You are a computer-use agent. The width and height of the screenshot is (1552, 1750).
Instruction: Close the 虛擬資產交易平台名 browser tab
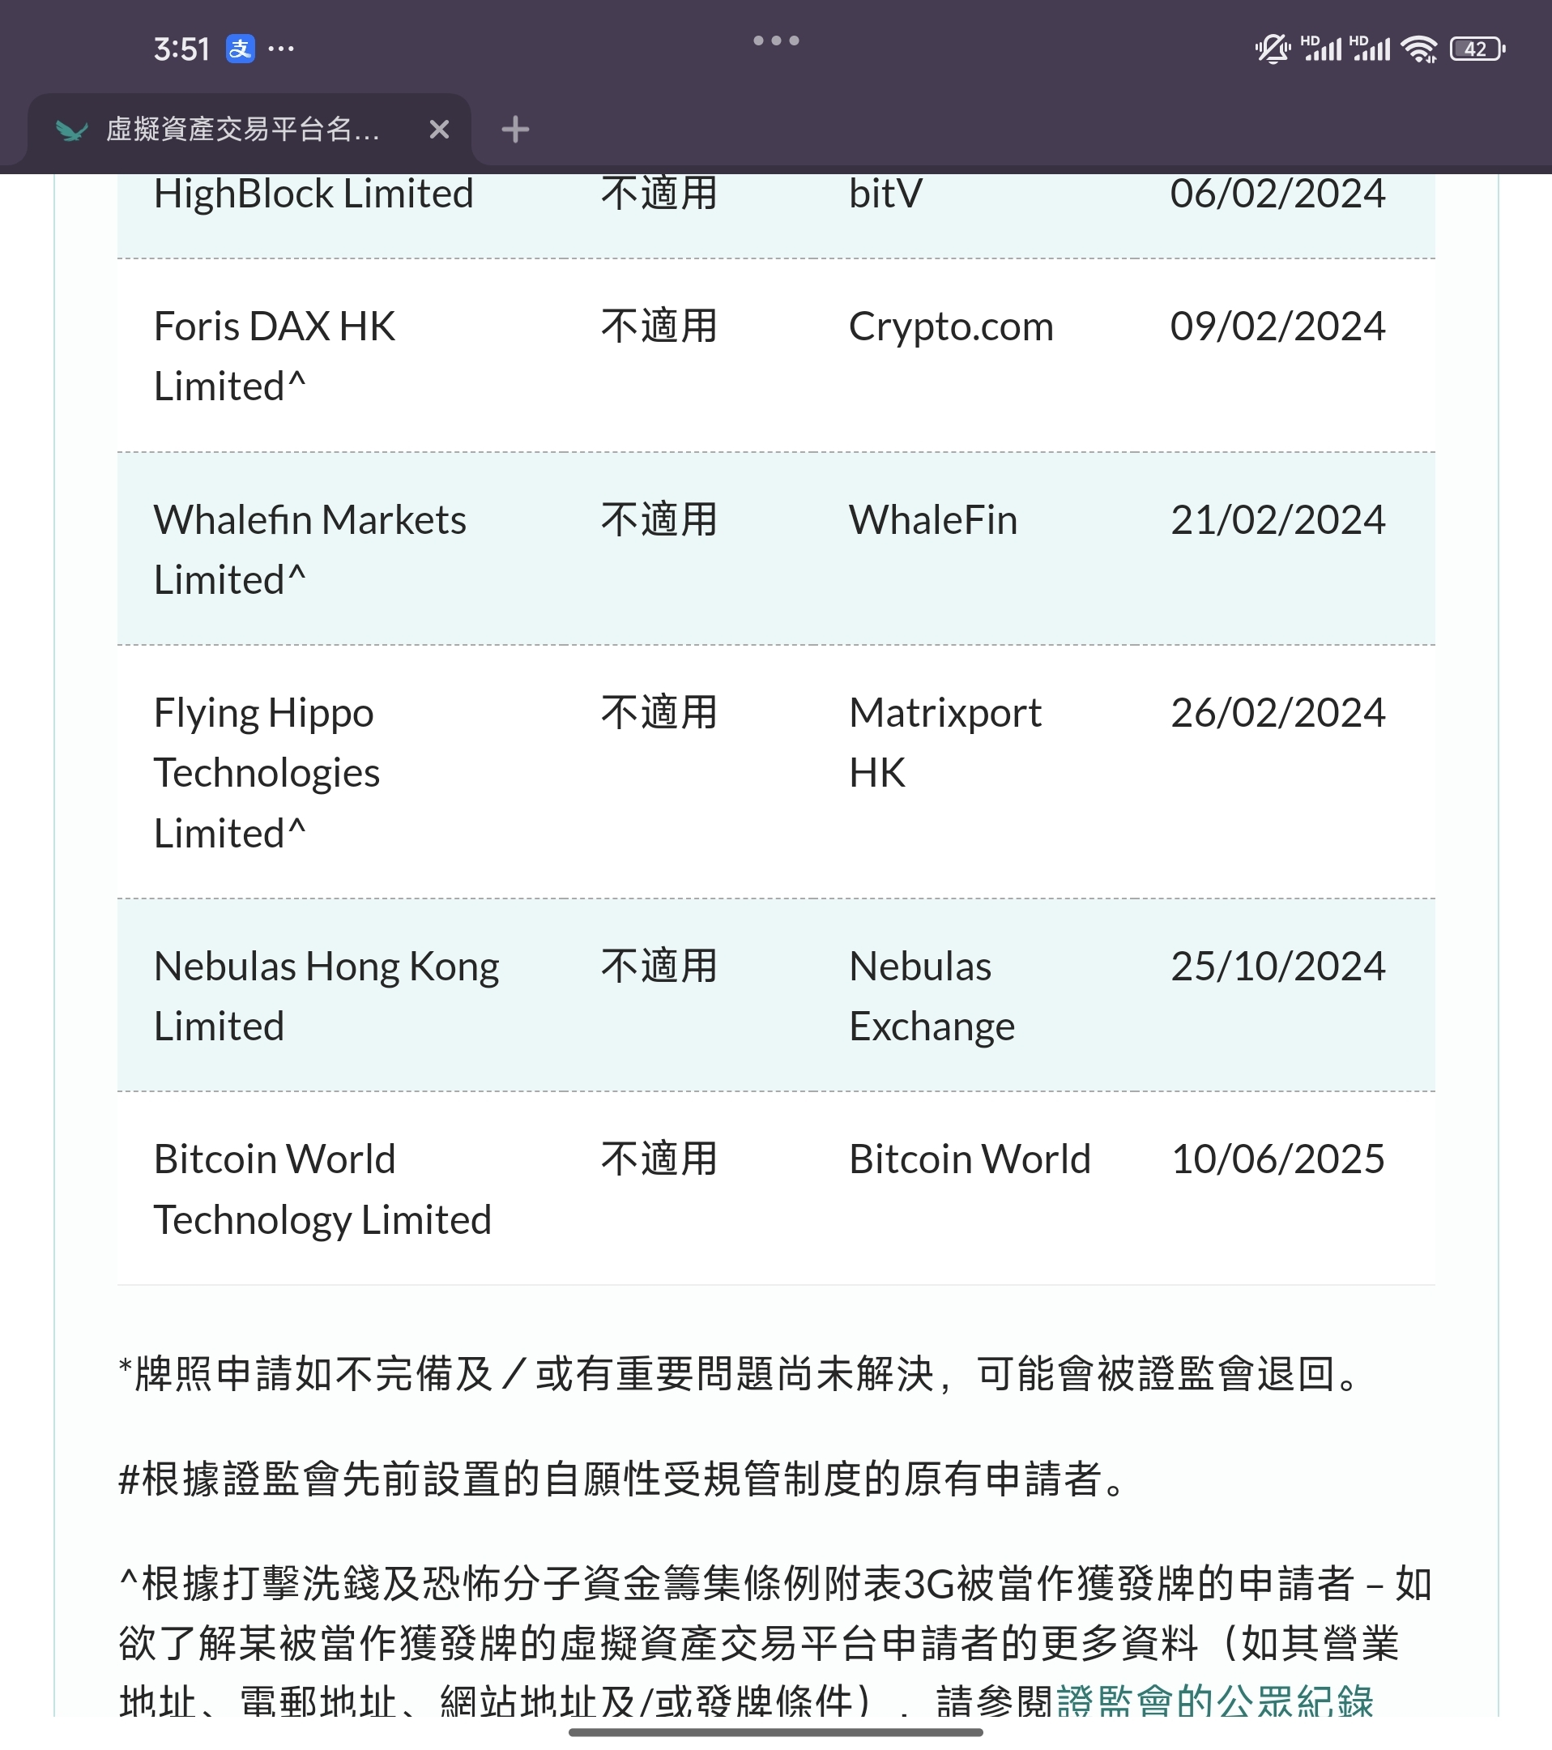pos(439,130)
